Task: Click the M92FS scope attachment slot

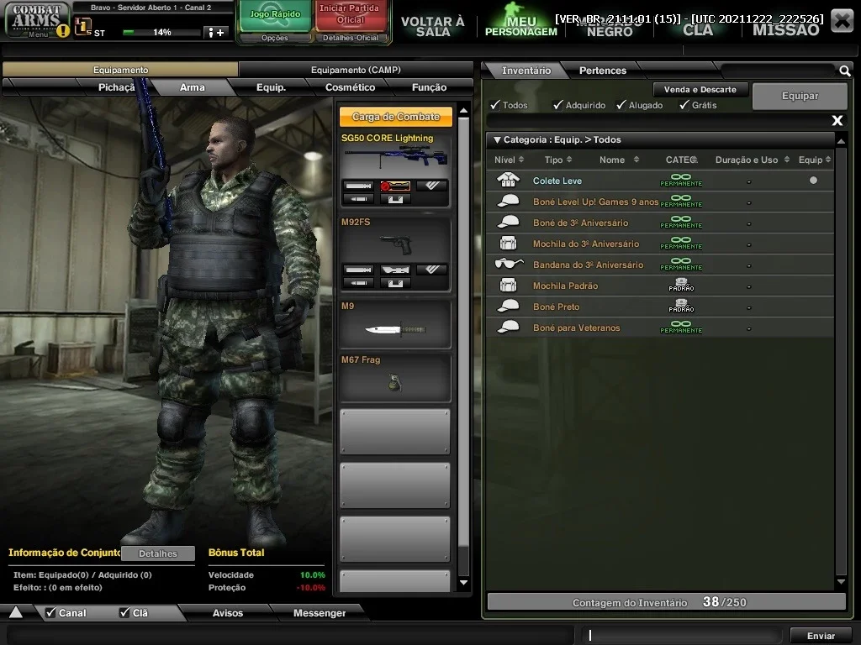Action: pos(395,270)
